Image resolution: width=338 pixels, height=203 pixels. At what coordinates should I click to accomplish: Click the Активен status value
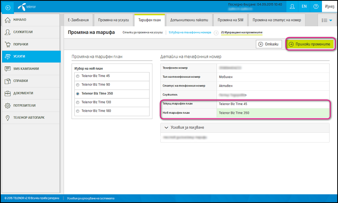pyautogui.click(x=226, y=86)
